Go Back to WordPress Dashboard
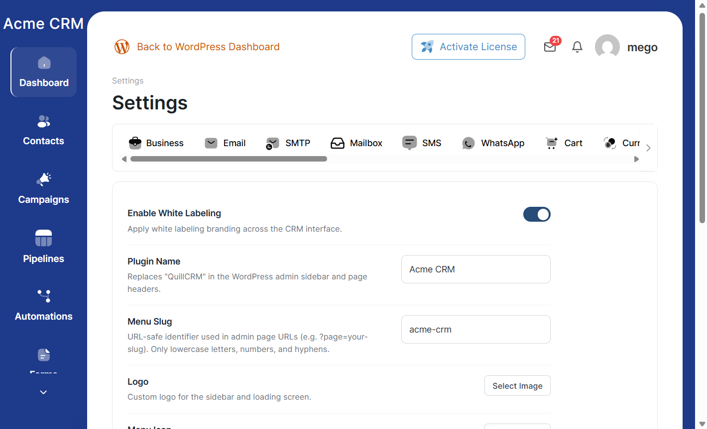The width and height of the screenshot is (707, 429). (208, 47)
